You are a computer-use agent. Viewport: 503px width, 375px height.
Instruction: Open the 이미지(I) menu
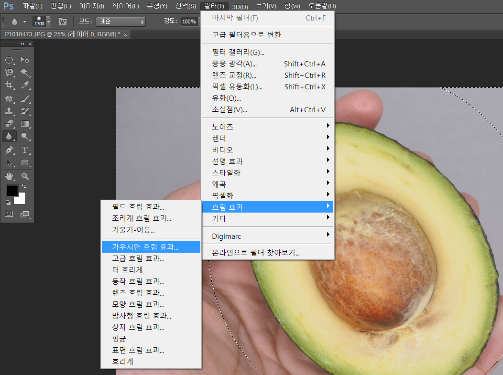[92, 6]
